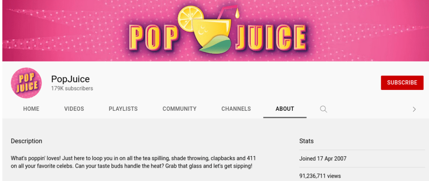
Task: Switch to the HOME tab
Action: pos(31,109)
